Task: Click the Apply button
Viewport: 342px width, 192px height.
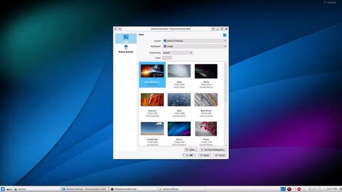Action: point(205,155)
